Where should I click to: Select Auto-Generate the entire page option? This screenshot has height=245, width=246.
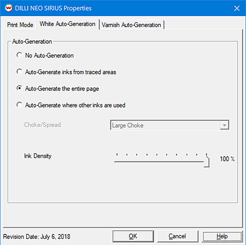[19, 88]
